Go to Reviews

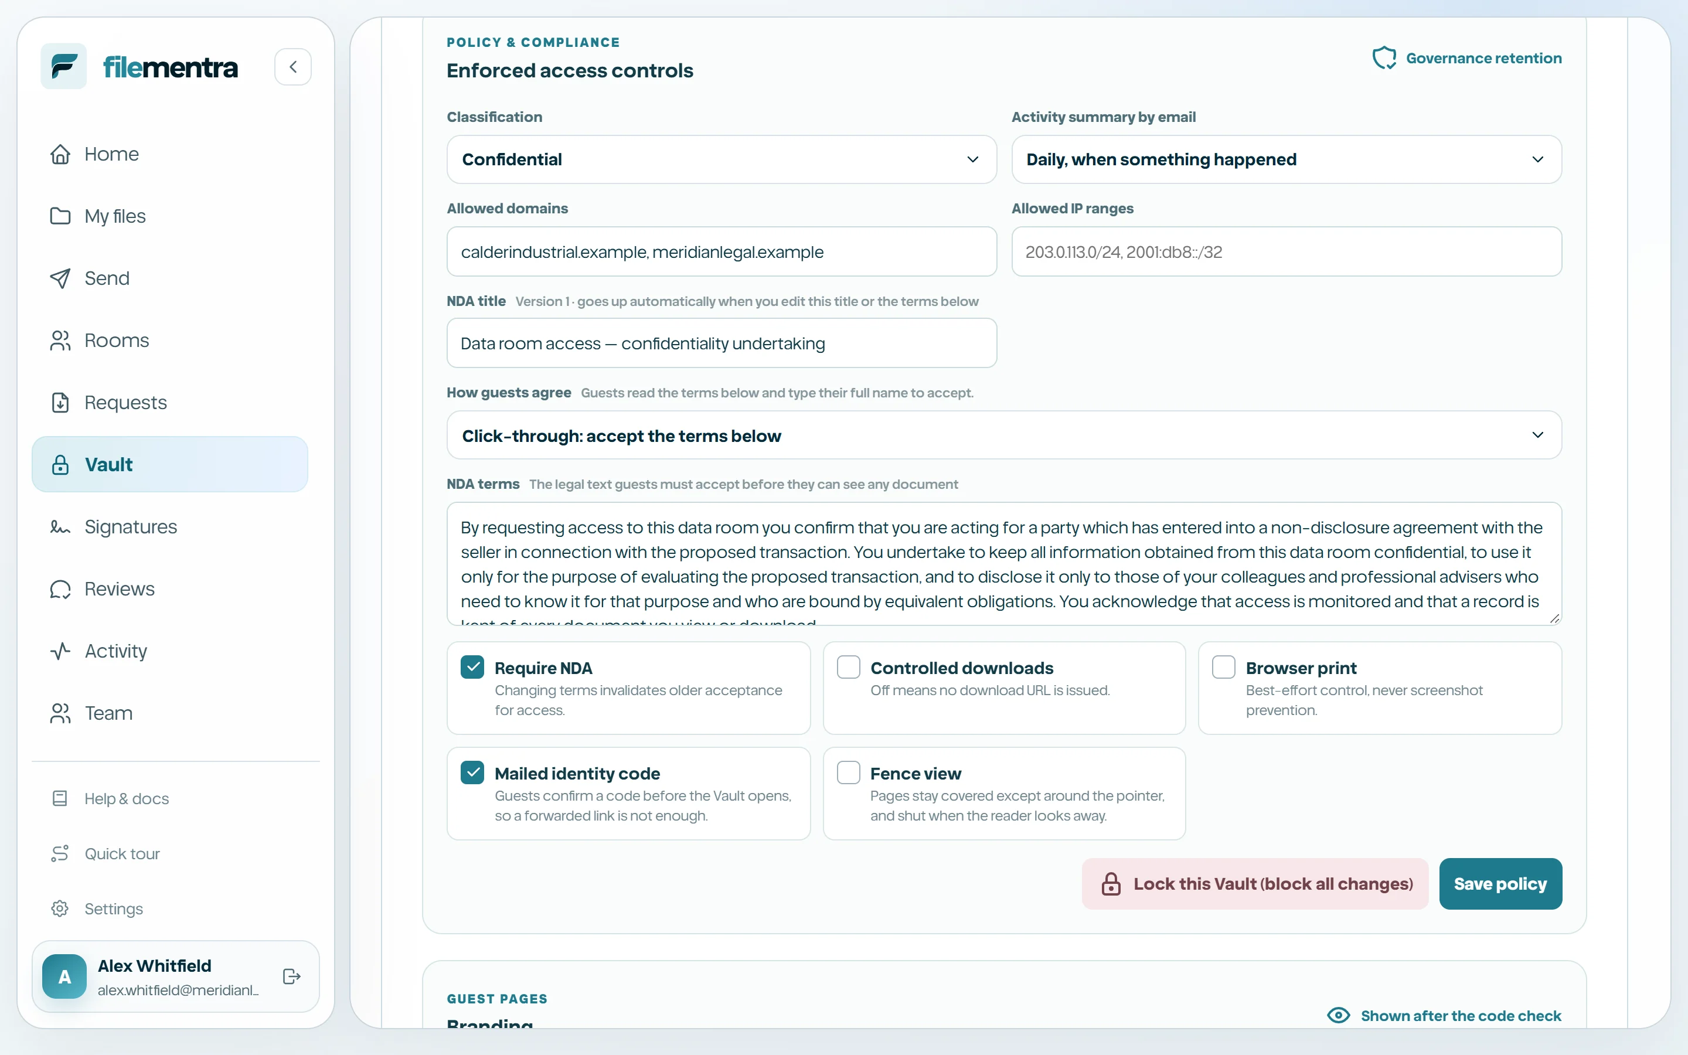[x=169, y=589]
